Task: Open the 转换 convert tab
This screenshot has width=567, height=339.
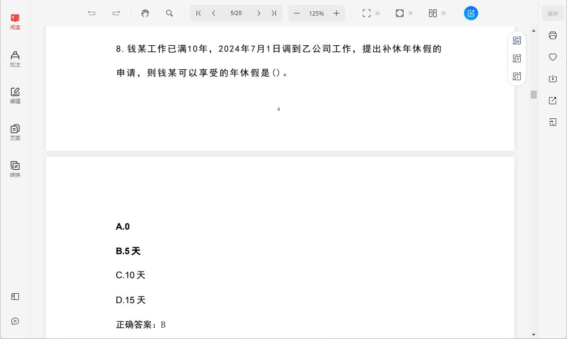Action: 15,169
